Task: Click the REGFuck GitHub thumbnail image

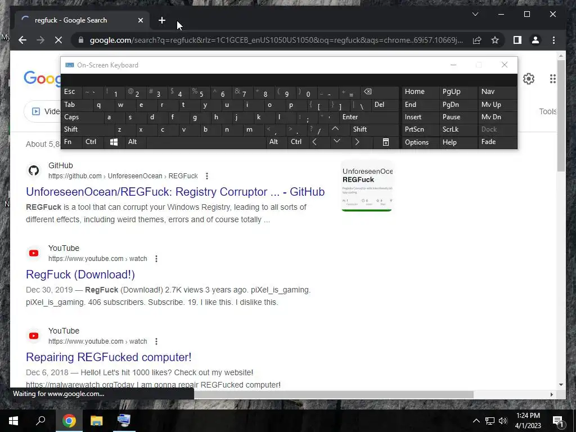Action: click(367, 186)
